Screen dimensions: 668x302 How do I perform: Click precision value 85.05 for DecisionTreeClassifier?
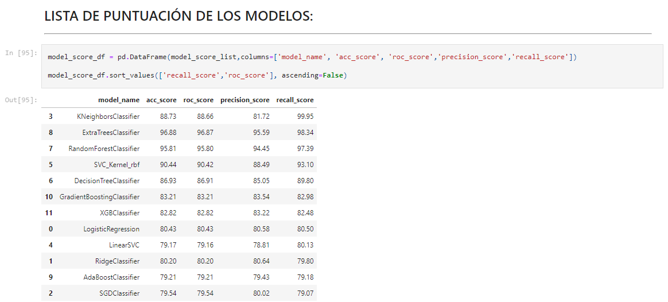(262, 181)
